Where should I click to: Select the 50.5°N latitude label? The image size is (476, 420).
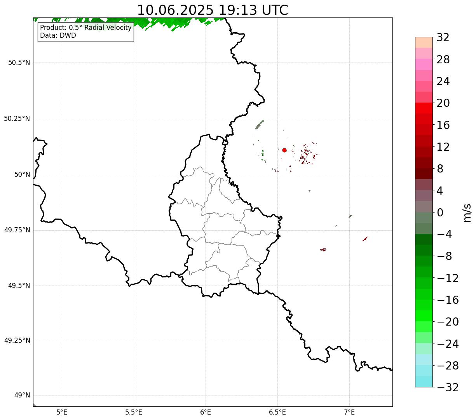19,63
